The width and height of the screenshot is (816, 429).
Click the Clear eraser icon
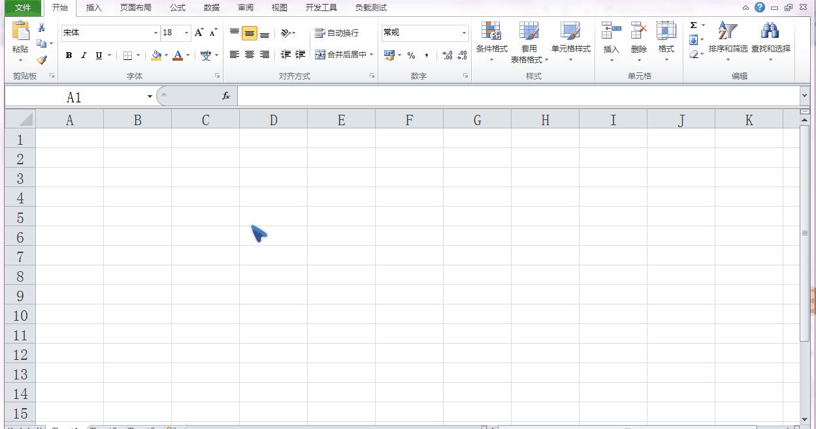click(x=693, y=54)
